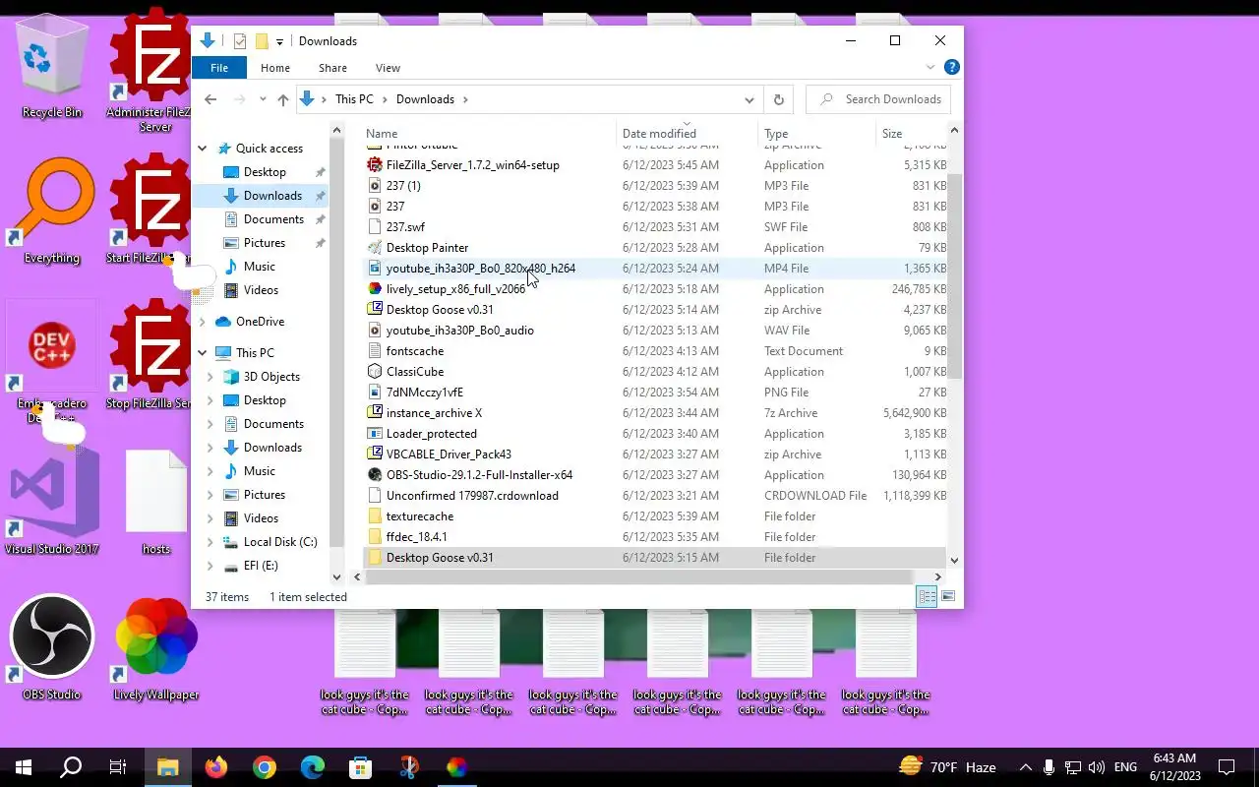This screenshot has width=1259, height=787.
Task: Open the notification center icon
Action: [x=1227, y=767]
